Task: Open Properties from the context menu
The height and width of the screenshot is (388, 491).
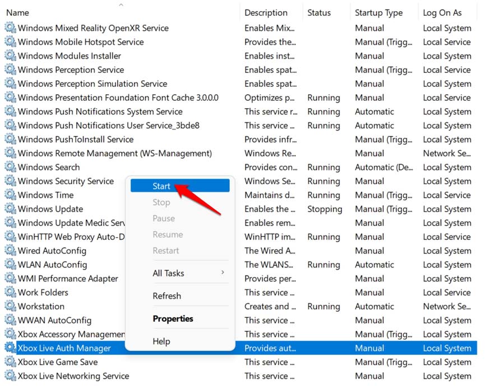Action: 180,318
